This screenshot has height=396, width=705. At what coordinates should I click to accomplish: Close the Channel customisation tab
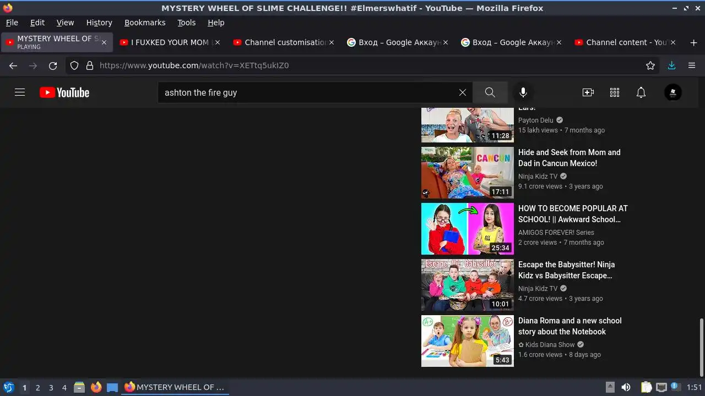coord(332,42)
